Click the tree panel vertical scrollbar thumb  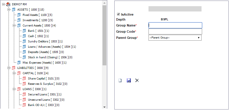104,35
